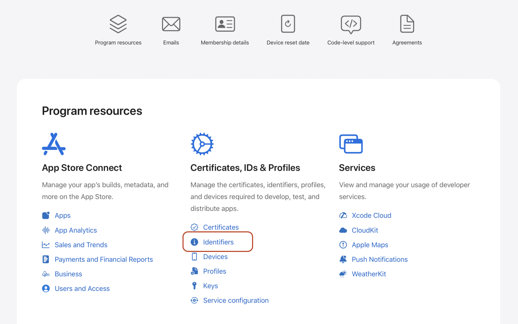
Task: Click the Certificates, IDs & Profiles gear icon
Action: [202, 144]
